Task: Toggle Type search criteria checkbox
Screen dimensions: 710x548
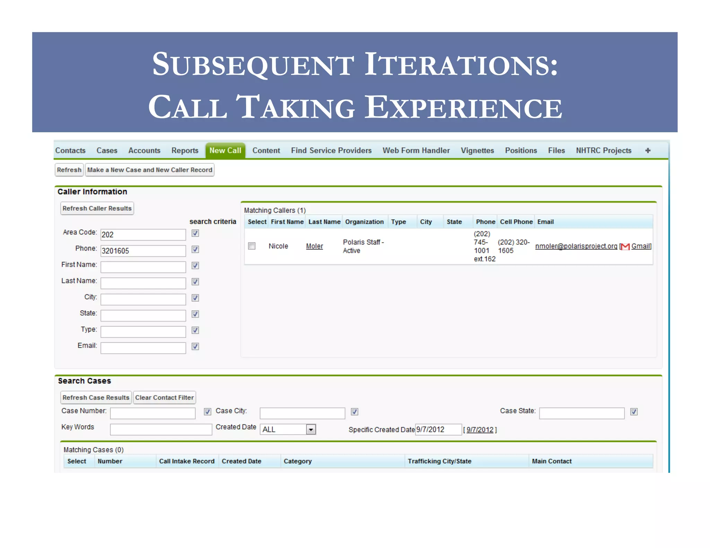Action: pos(195,330)
